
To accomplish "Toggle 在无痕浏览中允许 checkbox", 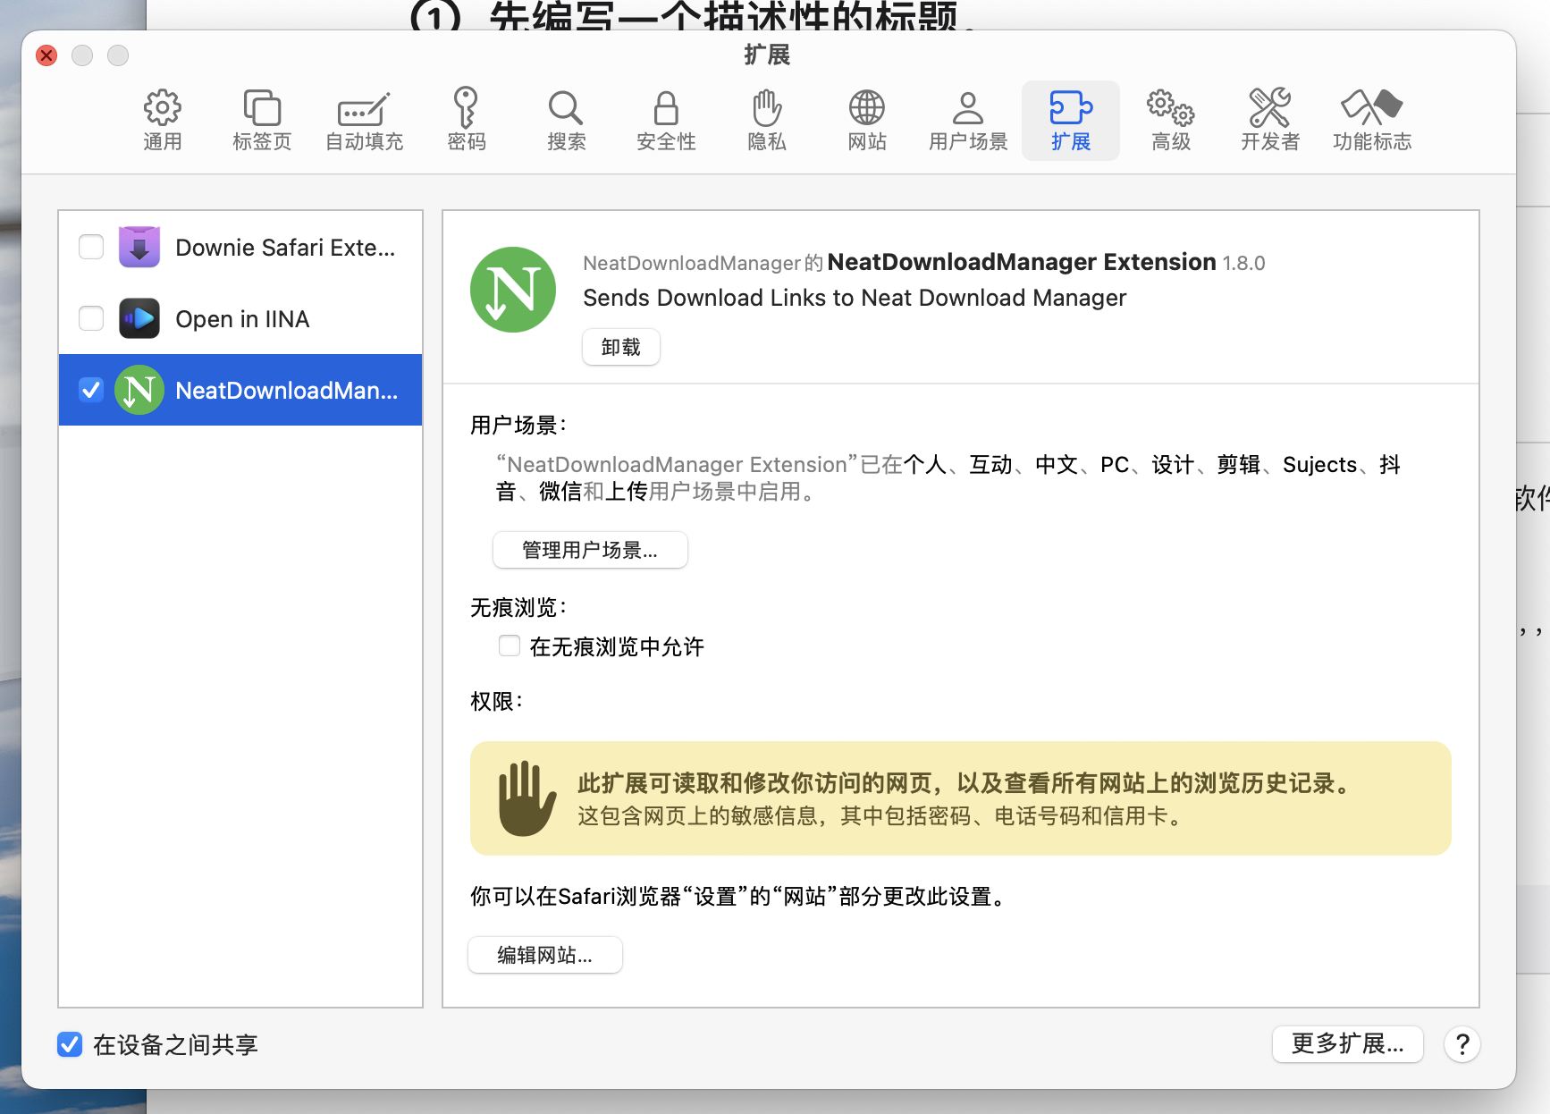I will point(510,646).
